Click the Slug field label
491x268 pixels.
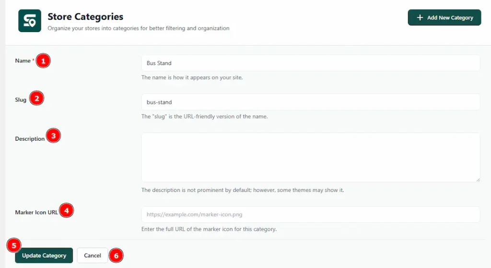21,100
